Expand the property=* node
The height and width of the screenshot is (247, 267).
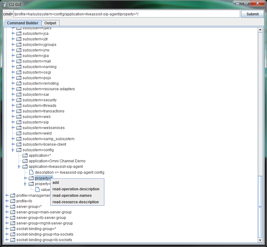coord(25,178)
